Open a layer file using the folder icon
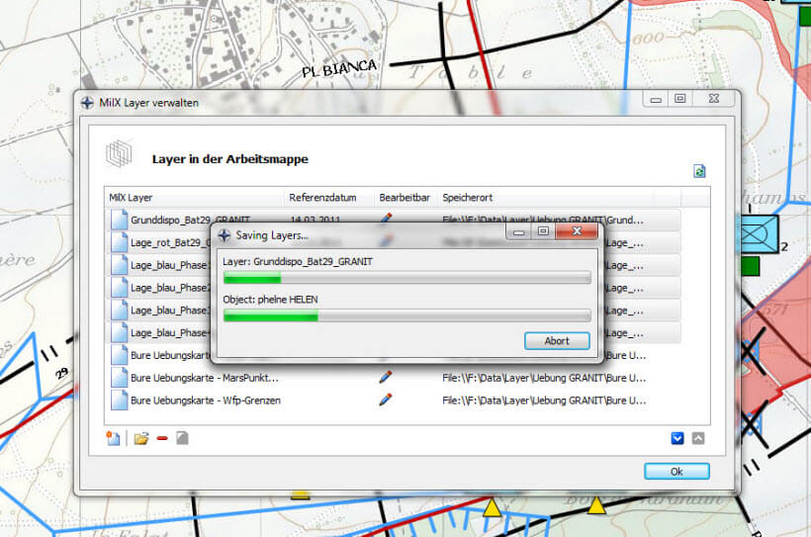This screenshot has height=537, width=811. [141, 439]
